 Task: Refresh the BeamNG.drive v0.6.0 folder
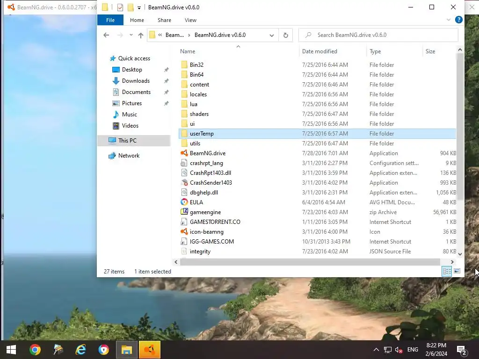click(286, 35)
